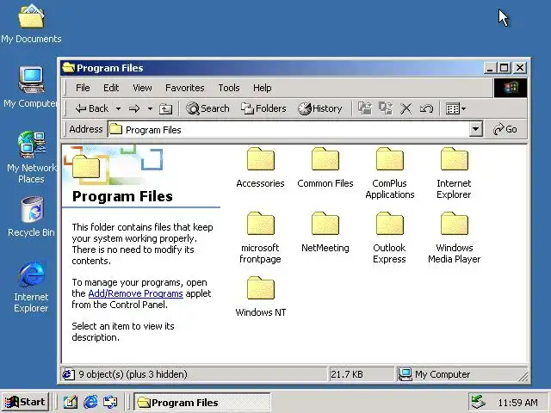Click the Back toolbar button

[x=92, y=108]
